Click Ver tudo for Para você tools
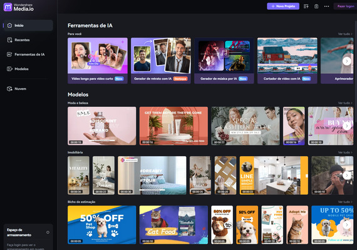 [x=345, y=34]
